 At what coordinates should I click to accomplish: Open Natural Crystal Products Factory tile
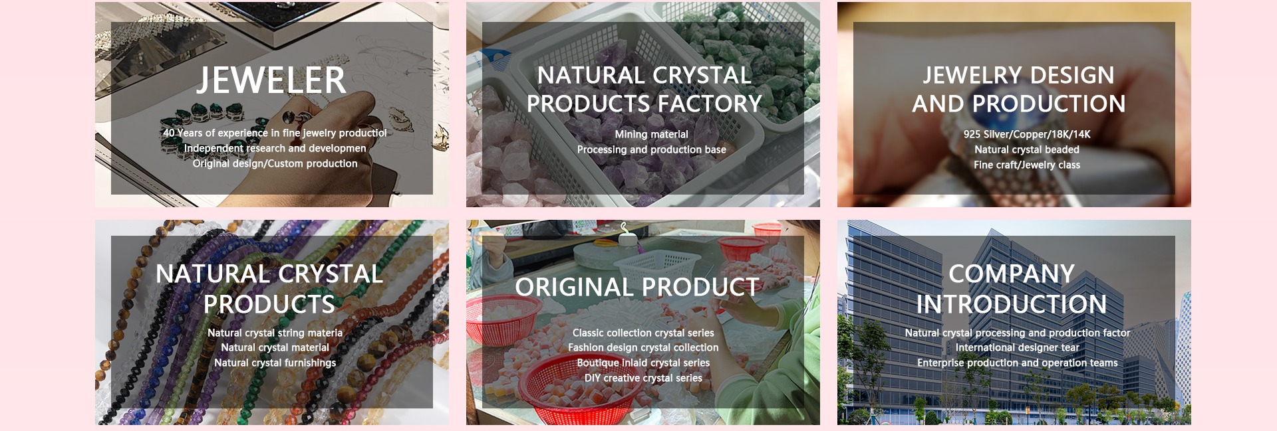642,104
